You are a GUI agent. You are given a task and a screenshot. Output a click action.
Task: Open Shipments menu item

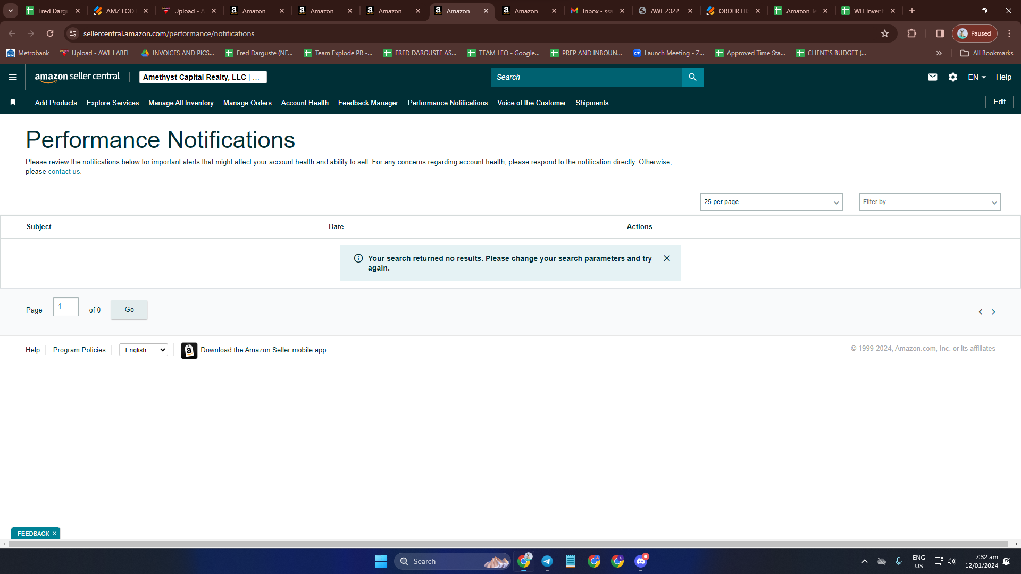[x=592, y=103]
